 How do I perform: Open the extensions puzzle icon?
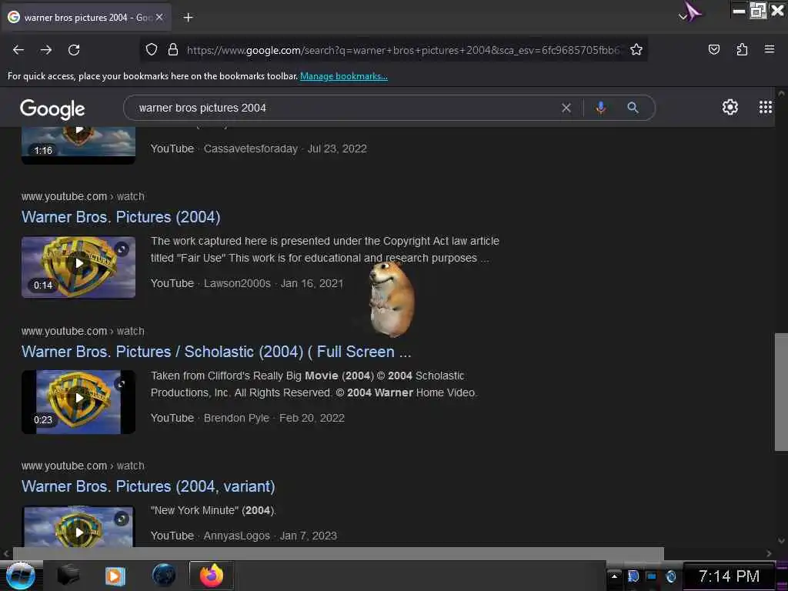742,49
